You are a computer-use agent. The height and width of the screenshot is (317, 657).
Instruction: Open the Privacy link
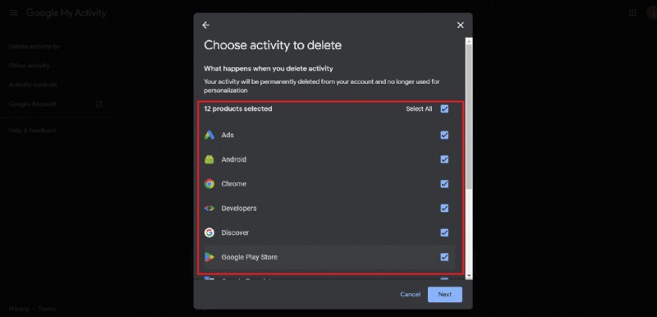pos(19,309)
